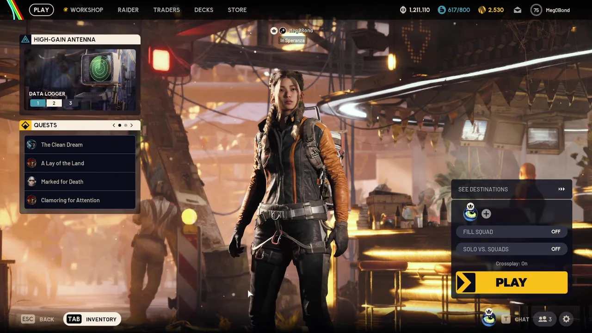The height and width of the screenshot is (333, 592).
Task: Open Meg0Bond profile name in top bar
Action: click(558, 10)
